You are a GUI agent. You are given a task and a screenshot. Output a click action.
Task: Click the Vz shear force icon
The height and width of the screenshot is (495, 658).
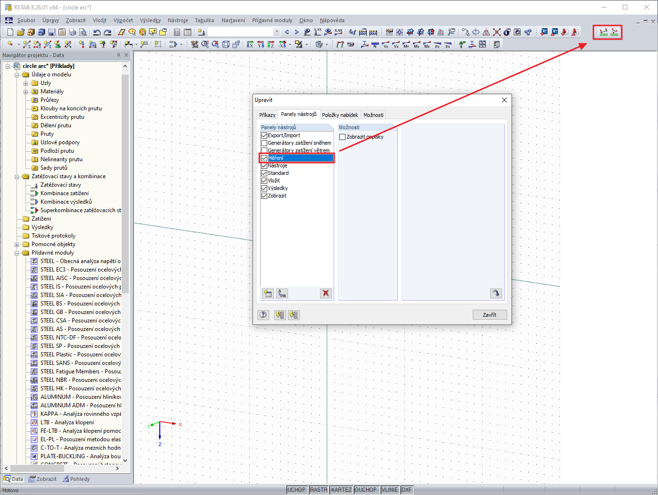[396, 45]
